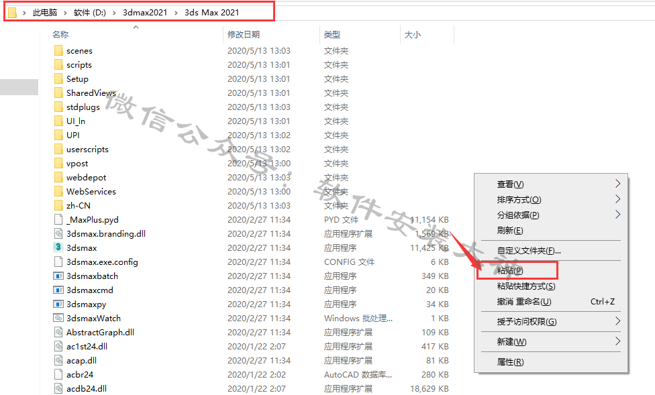Click the acap.dll file icon
The image size is (655, 395).
click(58, 360)
